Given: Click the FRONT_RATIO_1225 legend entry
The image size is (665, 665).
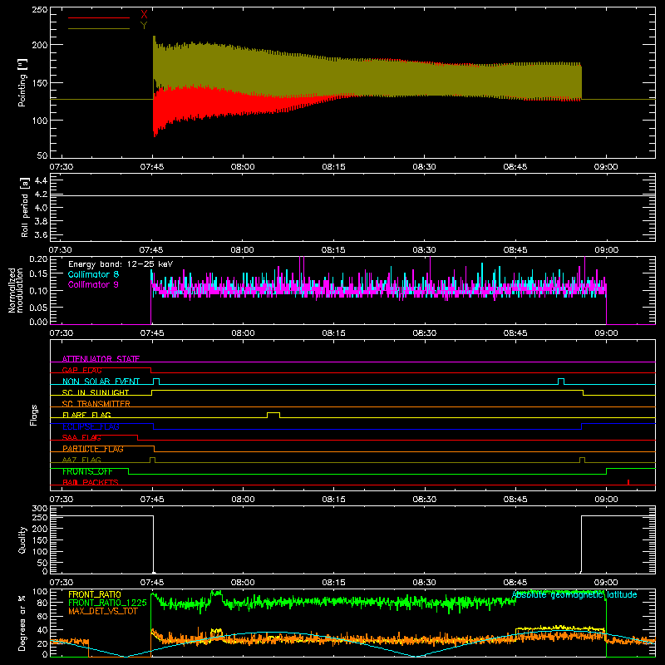Looking at the screenshot, I should click(x=107, y=603).
